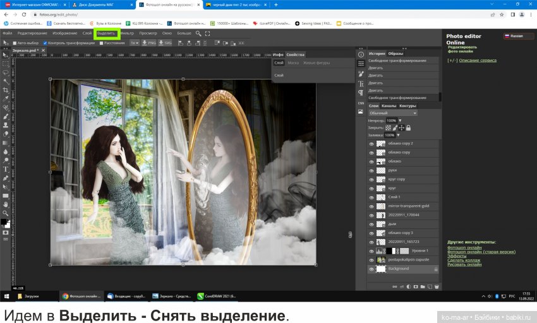Open the opacity Непрозр. dropdown arrow
This screenshot has height=323, width=537.
(x=400, y=120)
